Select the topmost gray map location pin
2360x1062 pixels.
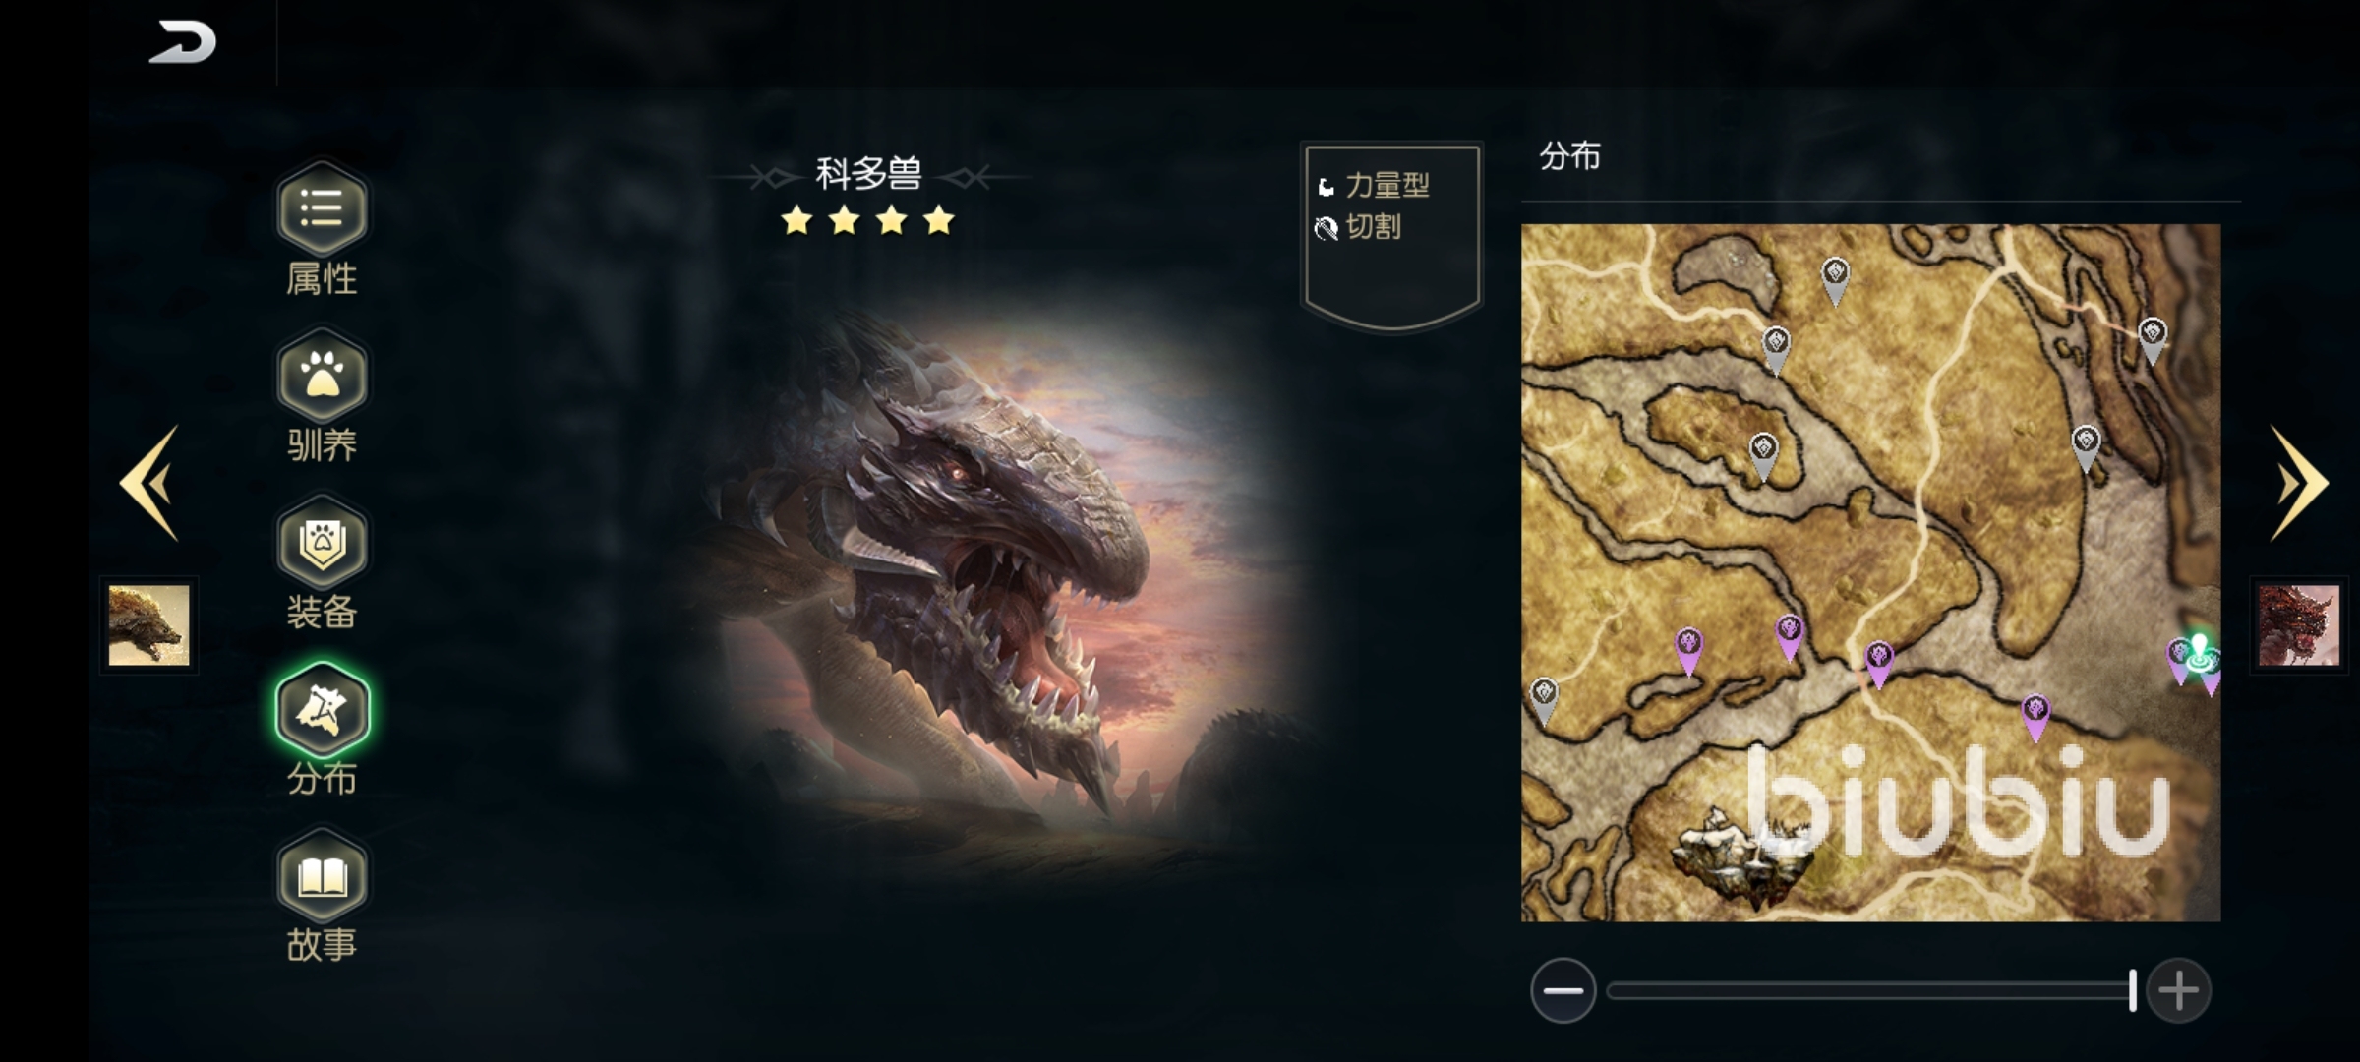point(1835,281)
